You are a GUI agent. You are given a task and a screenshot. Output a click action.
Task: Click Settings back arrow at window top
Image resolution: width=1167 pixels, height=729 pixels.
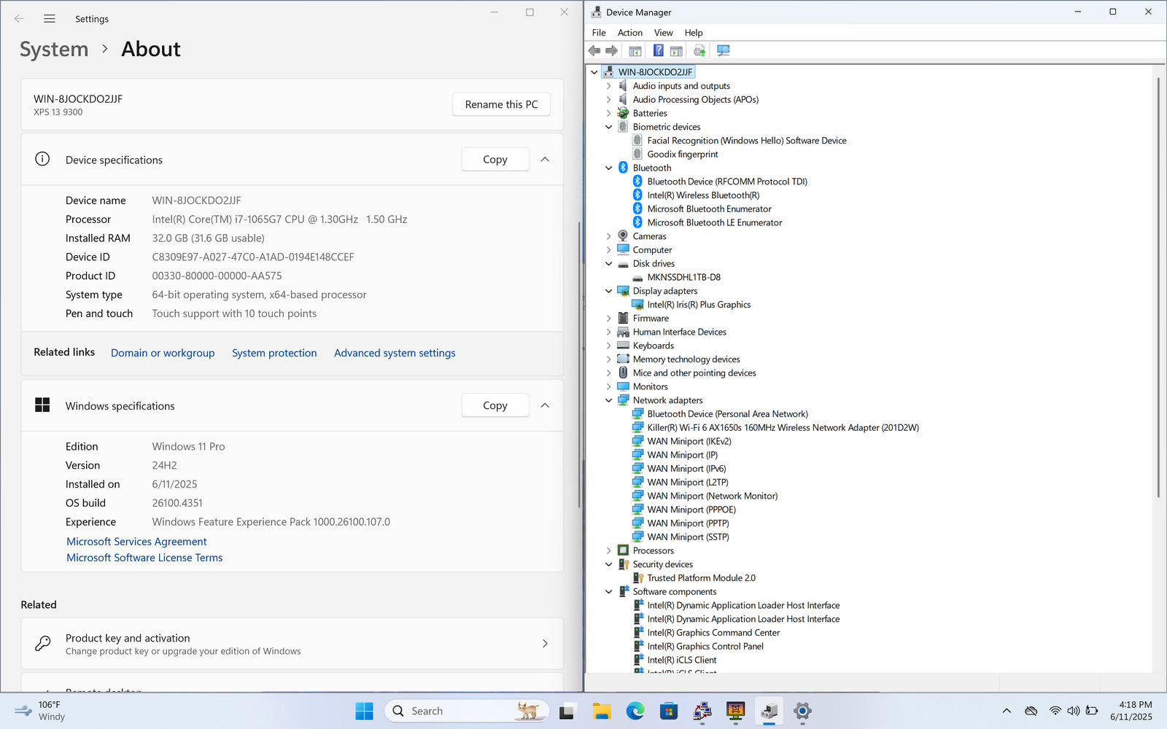tap(19, 19)
